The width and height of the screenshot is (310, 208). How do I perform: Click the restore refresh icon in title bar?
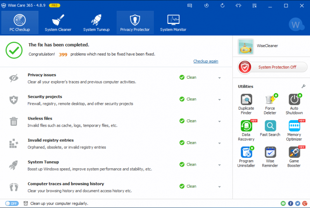tap(222, 5)
